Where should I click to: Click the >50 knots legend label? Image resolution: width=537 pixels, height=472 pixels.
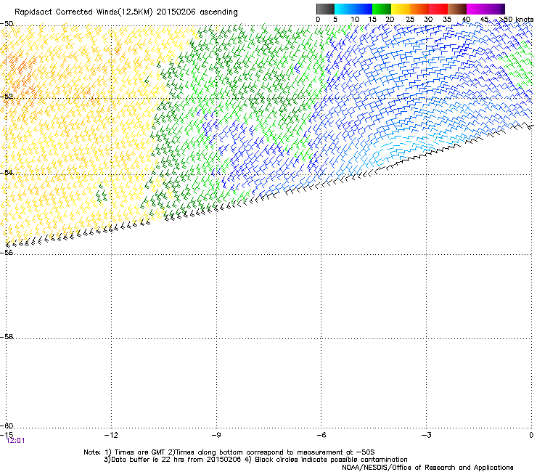(x=517, y=20)
